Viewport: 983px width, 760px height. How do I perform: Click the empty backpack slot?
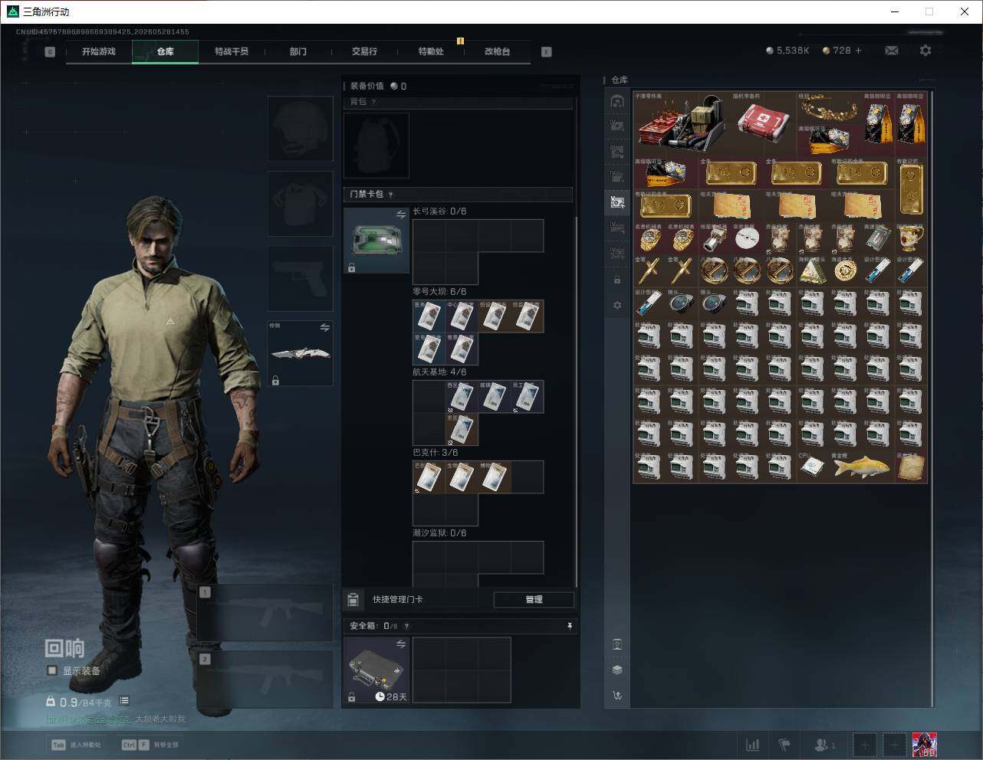[x=376, y=146]
